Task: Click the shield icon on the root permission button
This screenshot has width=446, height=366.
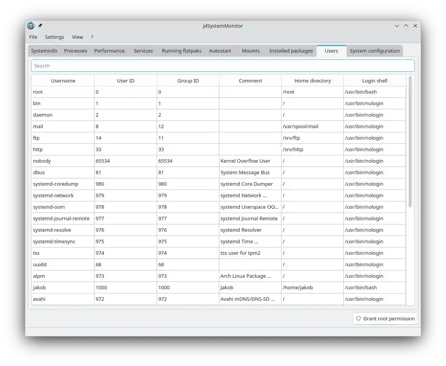Action: [358, 318]
